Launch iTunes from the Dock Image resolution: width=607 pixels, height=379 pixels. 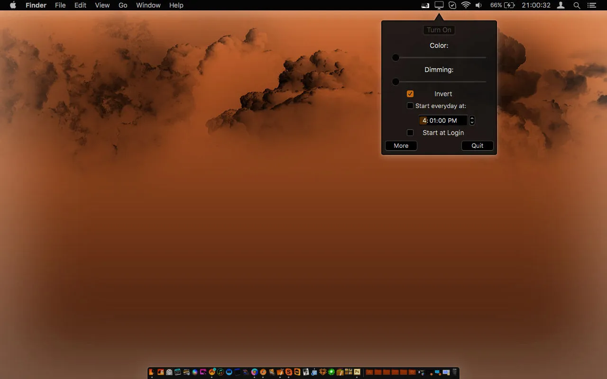pyautogui.click(x=221, y=372)
